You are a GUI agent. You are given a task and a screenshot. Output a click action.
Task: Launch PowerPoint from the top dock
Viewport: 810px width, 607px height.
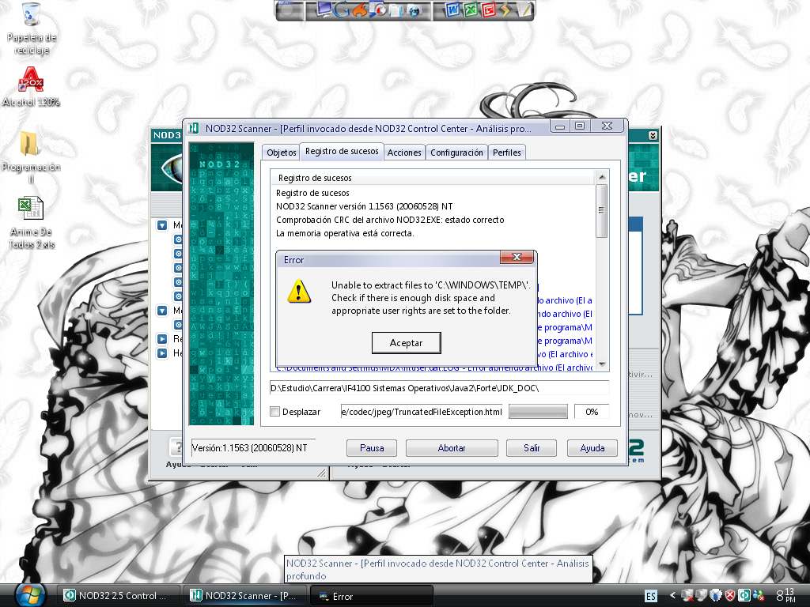488,9
